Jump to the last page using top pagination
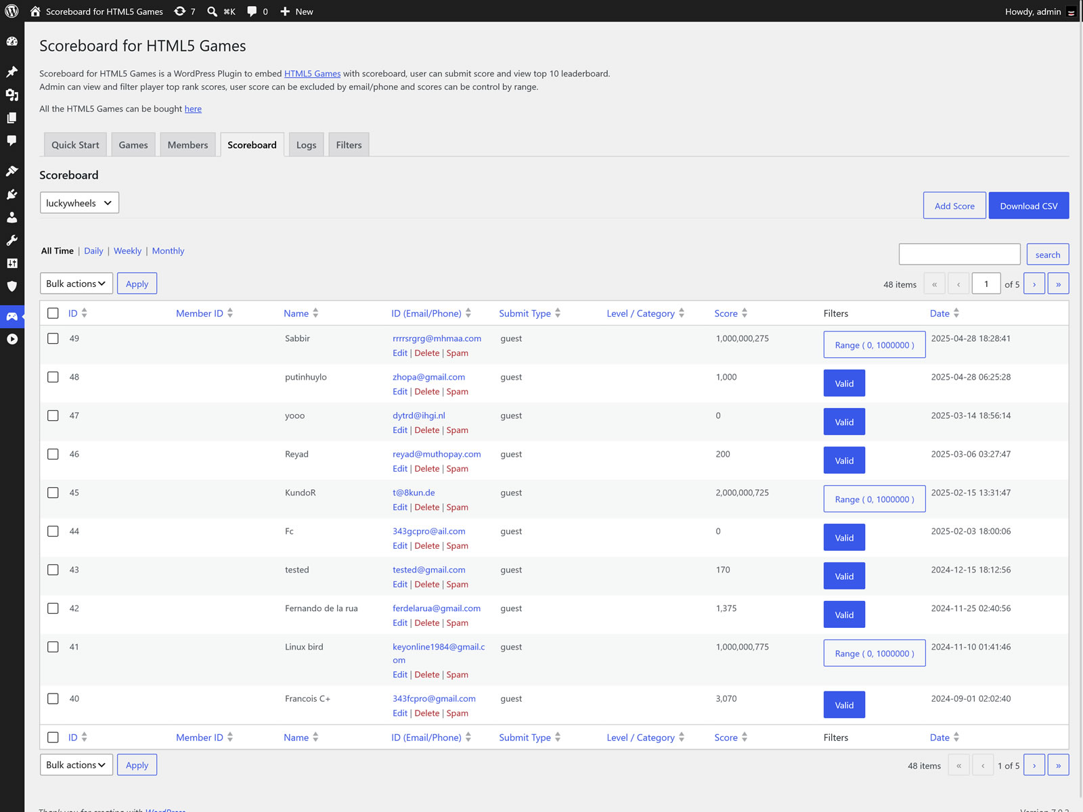Image resolution: width=1083 pixels, height=812 pixels. point(1059,284)
